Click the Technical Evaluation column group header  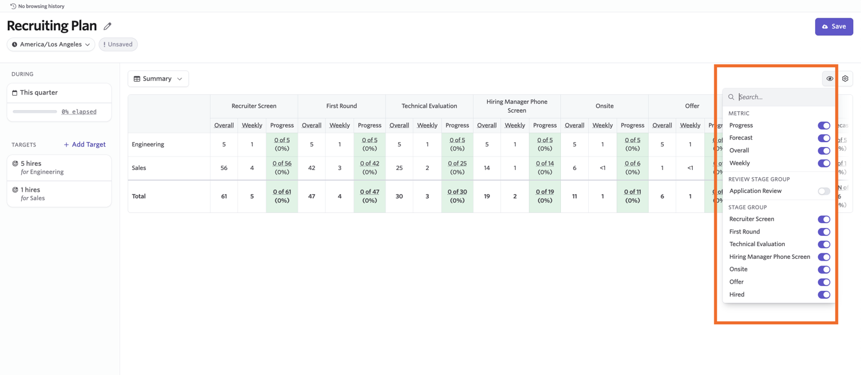(x=429, y=106)
